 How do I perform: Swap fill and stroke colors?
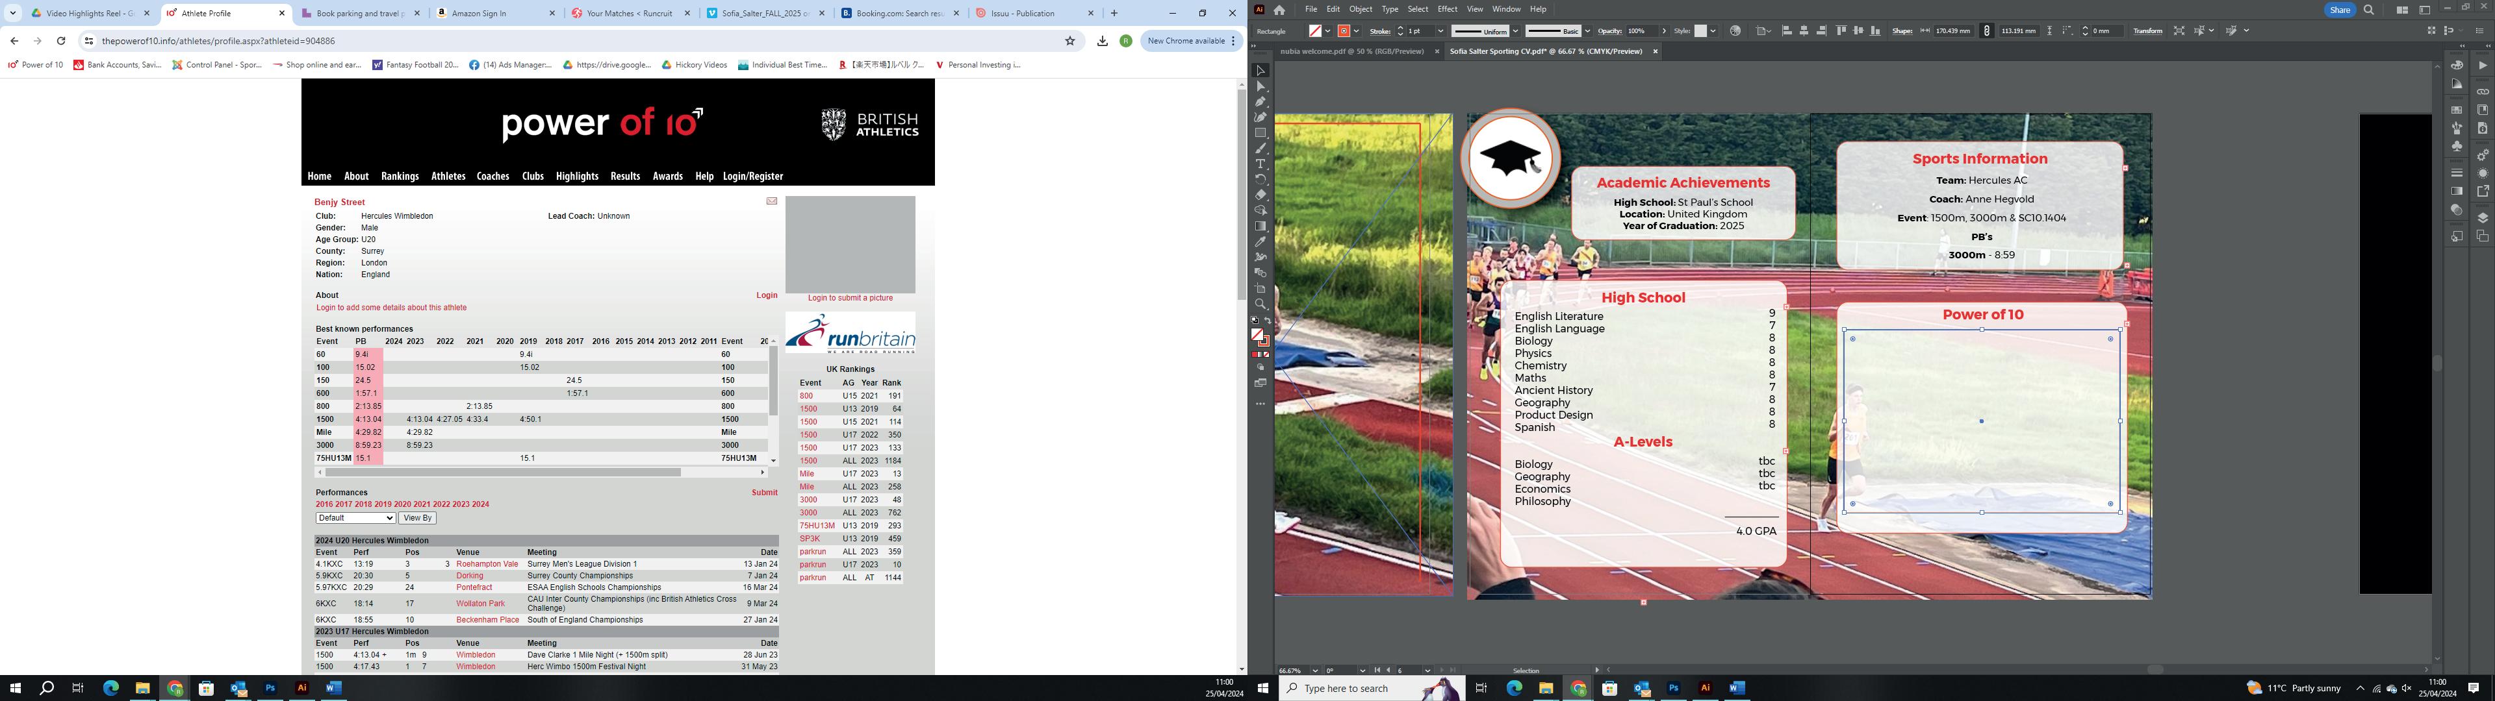1268,321
